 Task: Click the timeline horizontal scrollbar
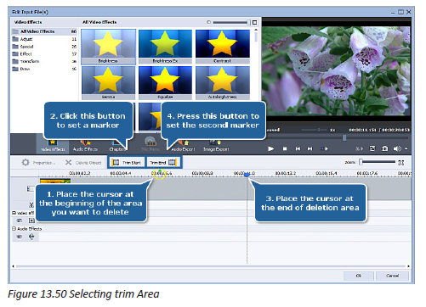(x=211, y=266)
